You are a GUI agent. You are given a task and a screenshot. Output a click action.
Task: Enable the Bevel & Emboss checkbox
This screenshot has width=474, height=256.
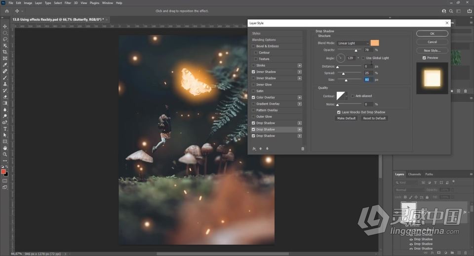pyautogui.click(x=253, y=46)
